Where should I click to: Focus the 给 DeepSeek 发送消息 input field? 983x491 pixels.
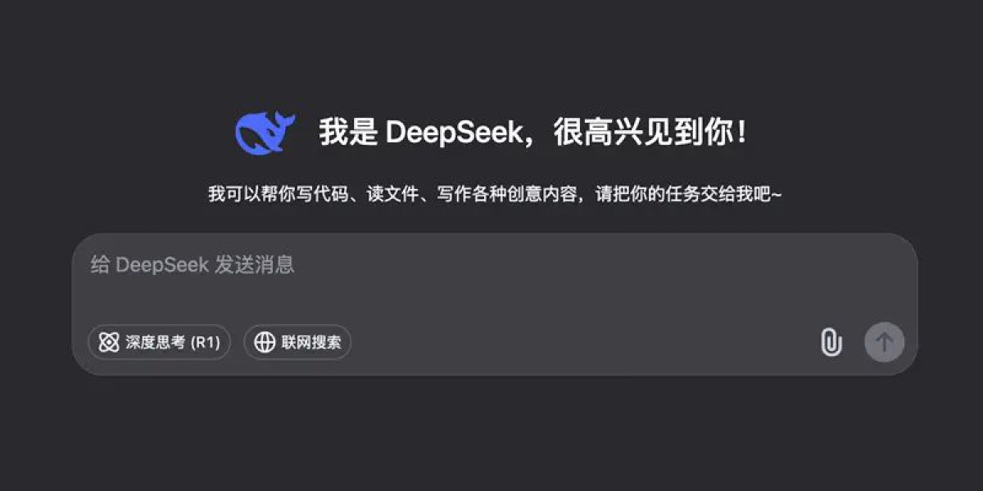point(495,278)
